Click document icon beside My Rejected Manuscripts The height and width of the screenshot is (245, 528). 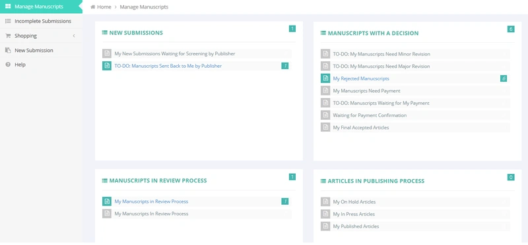point(325,78)
